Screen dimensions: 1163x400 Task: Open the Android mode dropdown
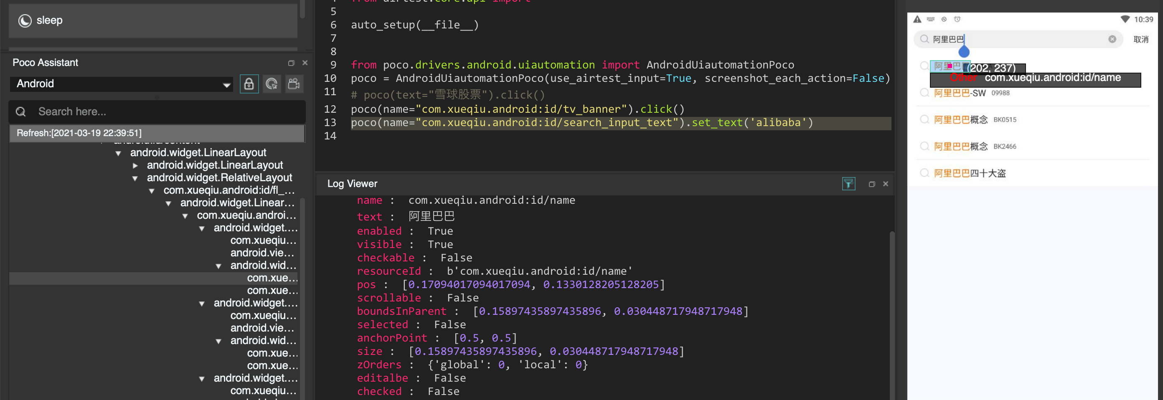coord(121,84)
